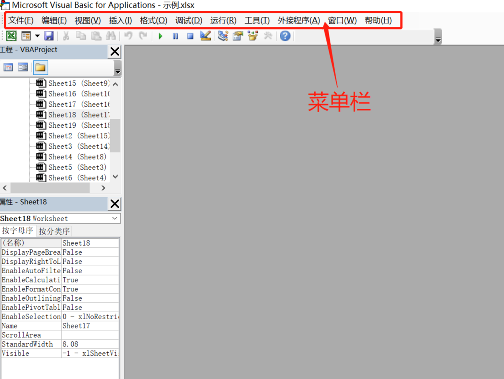Switch to the 按字母序 tab
Viewport: 504px width, 379px height.
click(17, 231)
